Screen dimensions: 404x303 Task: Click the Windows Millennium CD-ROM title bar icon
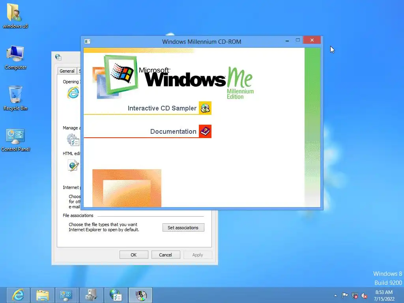pyautogui.click(x=87, y=41)
